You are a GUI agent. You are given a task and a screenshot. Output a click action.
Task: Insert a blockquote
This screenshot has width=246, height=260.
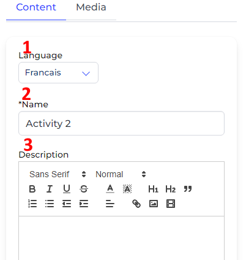[188, 189]
